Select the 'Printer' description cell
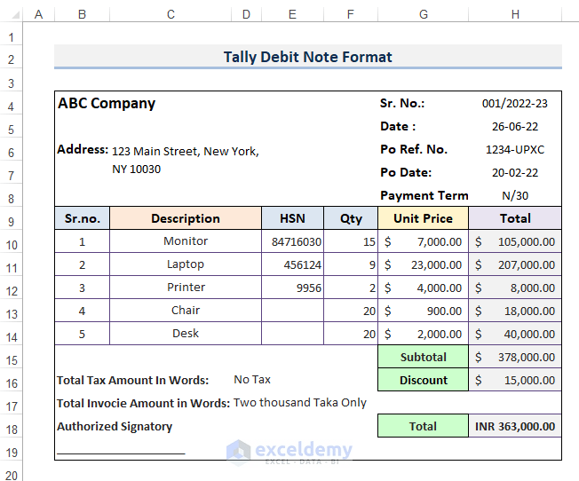Screen dimensions: 579x481 coord(186,288)
